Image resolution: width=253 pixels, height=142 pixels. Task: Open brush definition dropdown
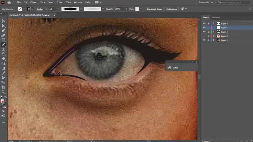click(x=103, y=9)
